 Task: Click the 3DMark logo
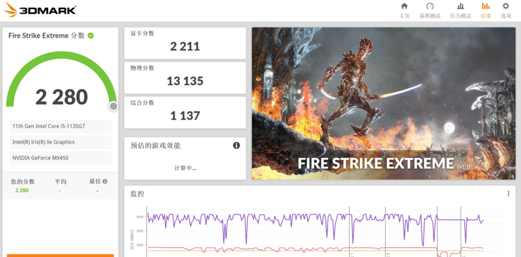click(40, 9)
